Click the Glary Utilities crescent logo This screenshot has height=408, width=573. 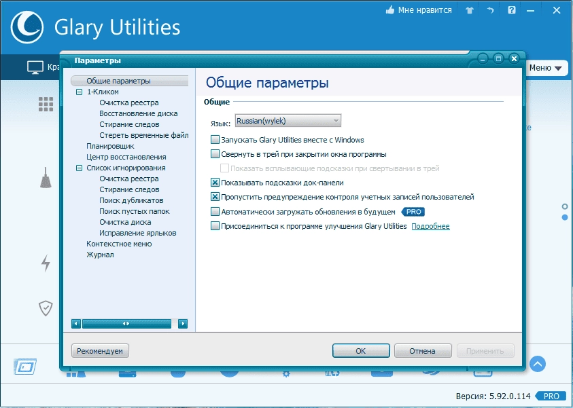27,27
